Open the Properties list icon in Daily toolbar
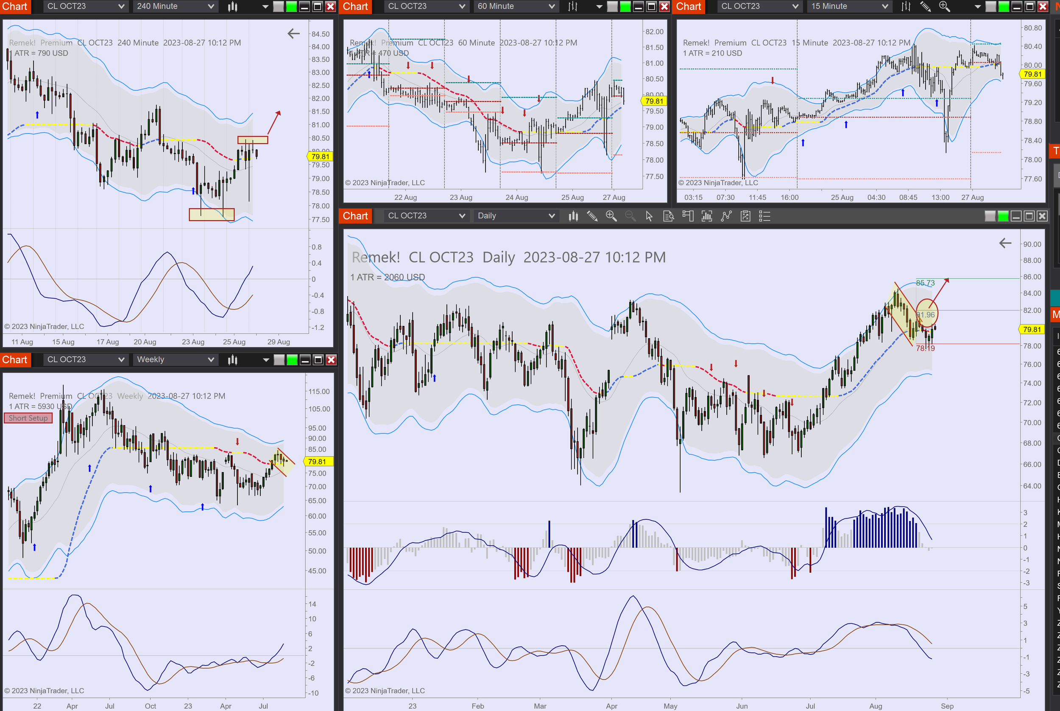Viewport: 1060px width, 711px height. pyautogui.click(x=764, y=216)
